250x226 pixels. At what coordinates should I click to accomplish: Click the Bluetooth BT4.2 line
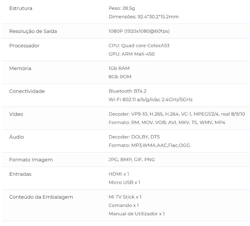coord(128,91)
